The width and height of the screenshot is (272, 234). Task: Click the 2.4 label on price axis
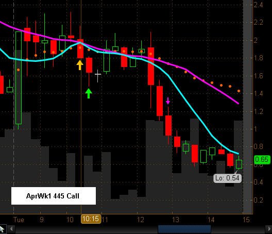(x=258, y=5)
